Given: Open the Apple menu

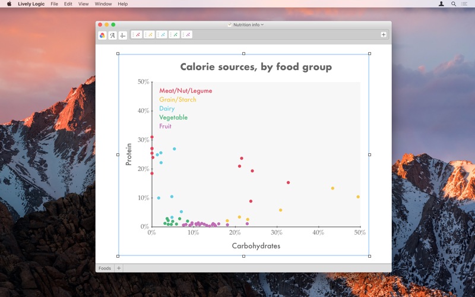Looking at the screenshot, I should 9,4.
